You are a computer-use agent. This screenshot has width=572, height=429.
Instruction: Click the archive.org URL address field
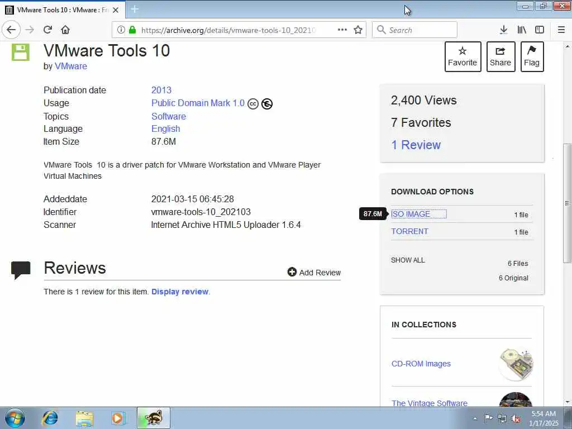tap(228, 30)
